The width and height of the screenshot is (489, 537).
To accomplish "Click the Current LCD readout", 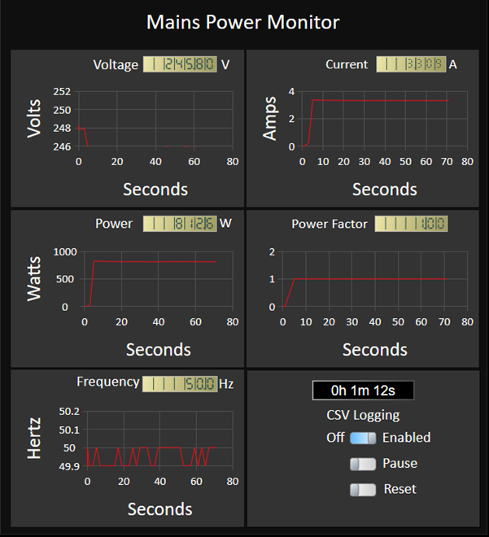I will tap(411, 64).
